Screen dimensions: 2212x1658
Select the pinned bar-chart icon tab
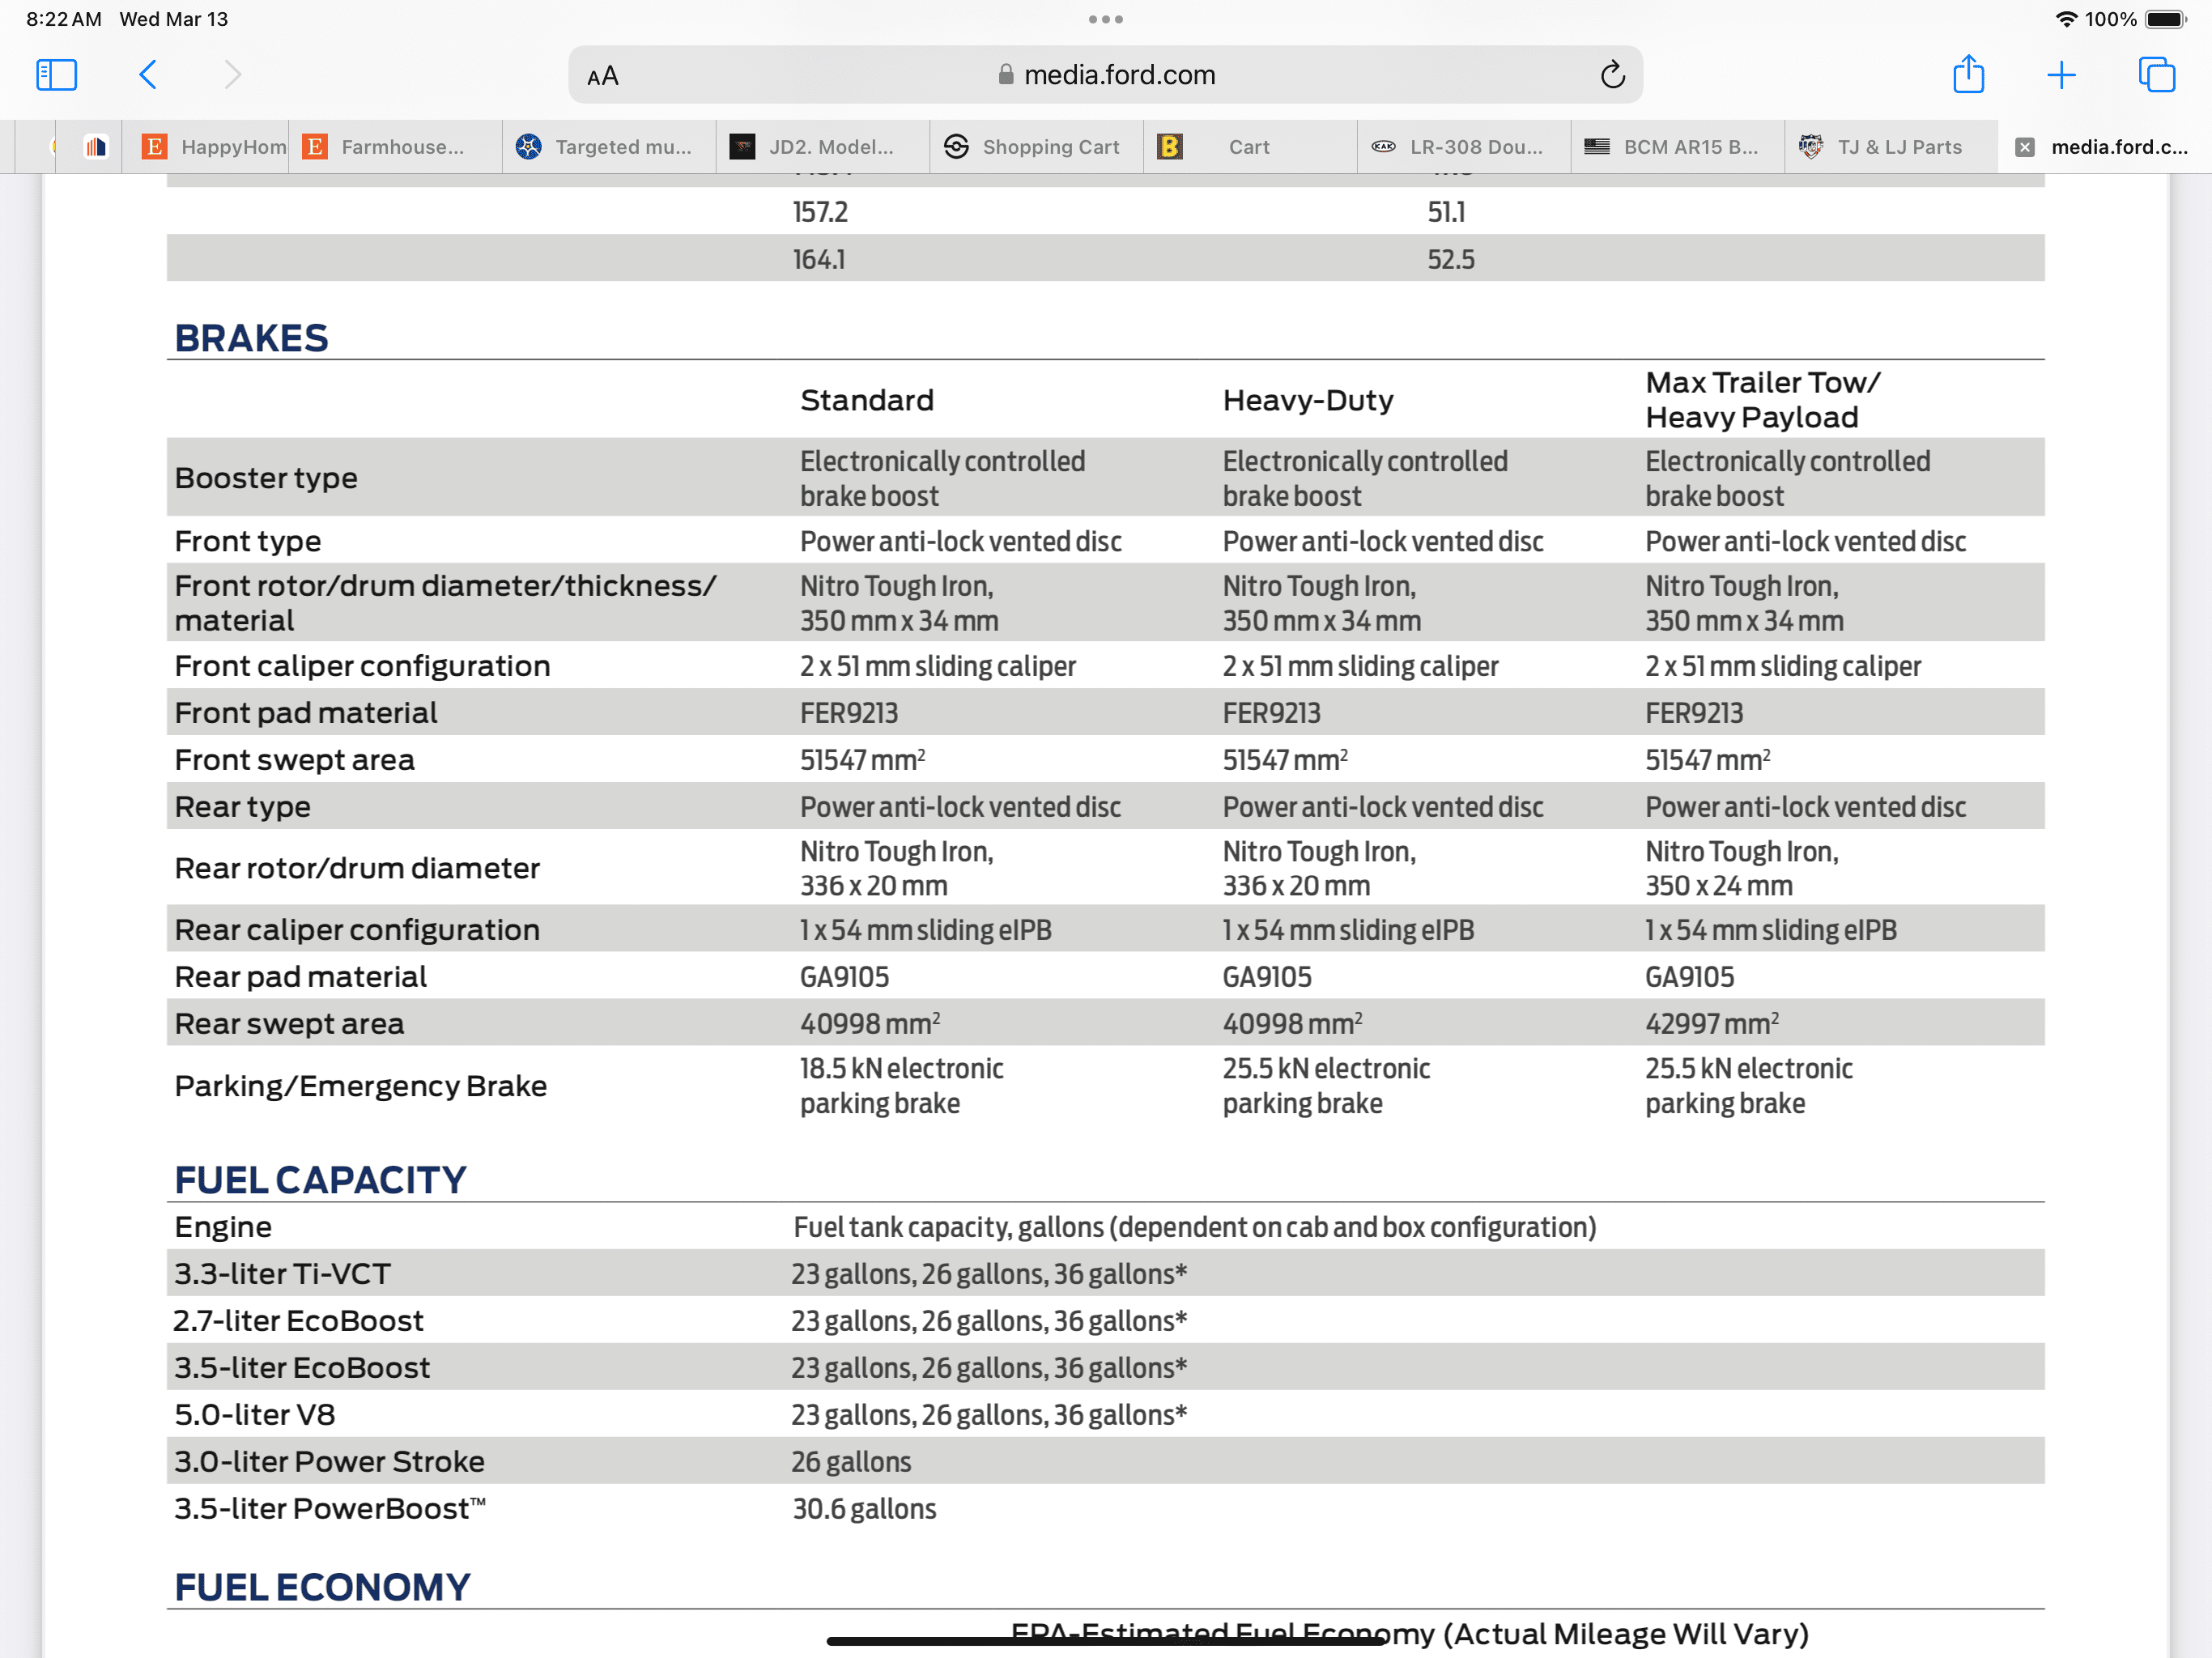click(96, 147)
